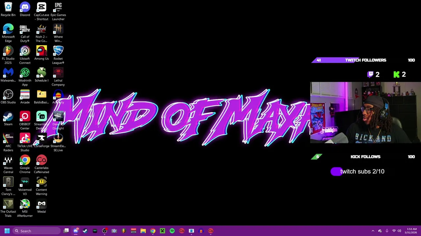Open the Wi-Fi network tray icon

(x=394, y=231)
